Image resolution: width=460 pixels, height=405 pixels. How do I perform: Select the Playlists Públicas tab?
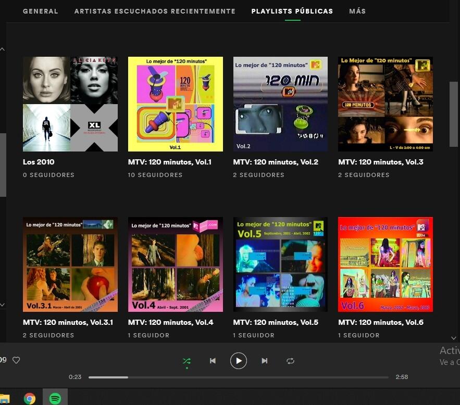tap(292, 11)
